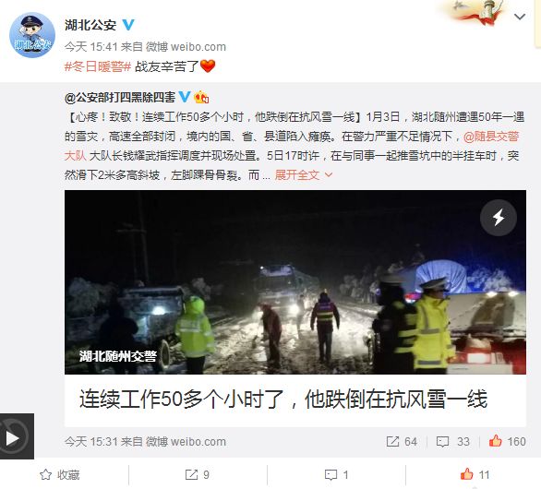Open the comment section showing 1

click(336, 475)
